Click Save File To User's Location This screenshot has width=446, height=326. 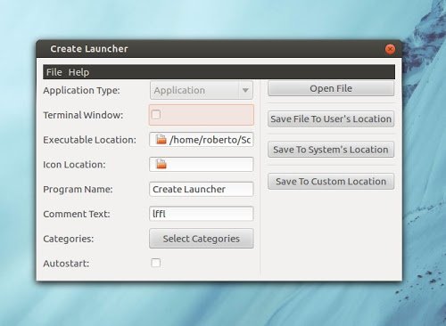(331, 119)
